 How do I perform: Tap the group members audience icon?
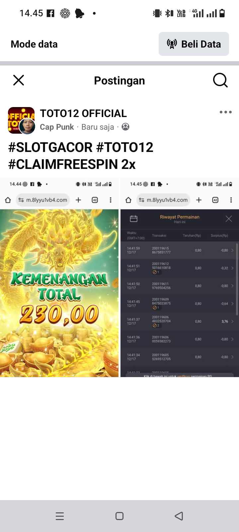pyautogui.click(x=125, y=127)
